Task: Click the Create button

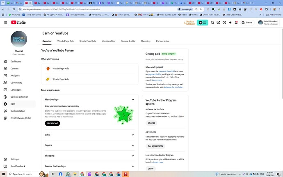Action: (247, 23)
